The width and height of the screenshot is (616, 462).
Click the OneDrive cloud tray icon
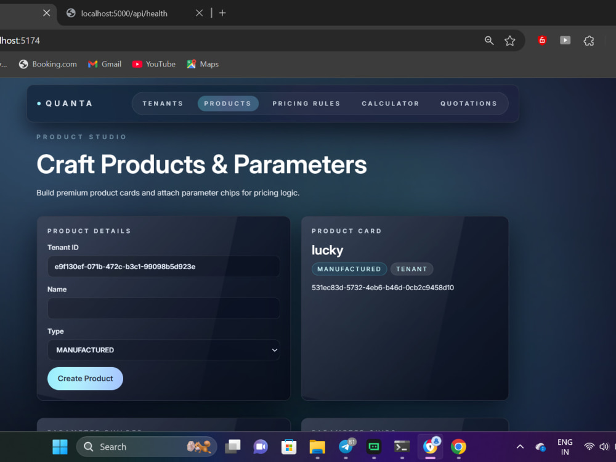coord(541,447)
